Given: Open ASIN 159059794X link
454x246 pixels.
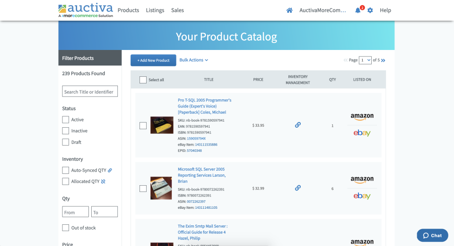Looking at the screenshot, I should tap(196, 139).
